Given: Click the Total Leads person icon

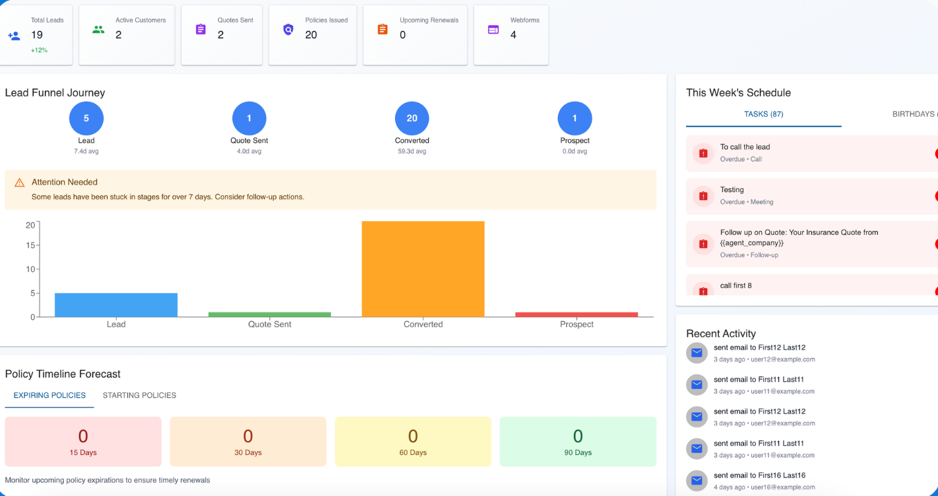Looking at the screenshot, I should (15, 36).
